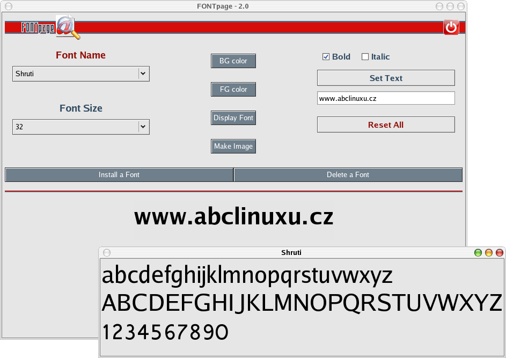Click the Display Font button
This screenshot has height=358, width=506.
click(x=233, y=118)
